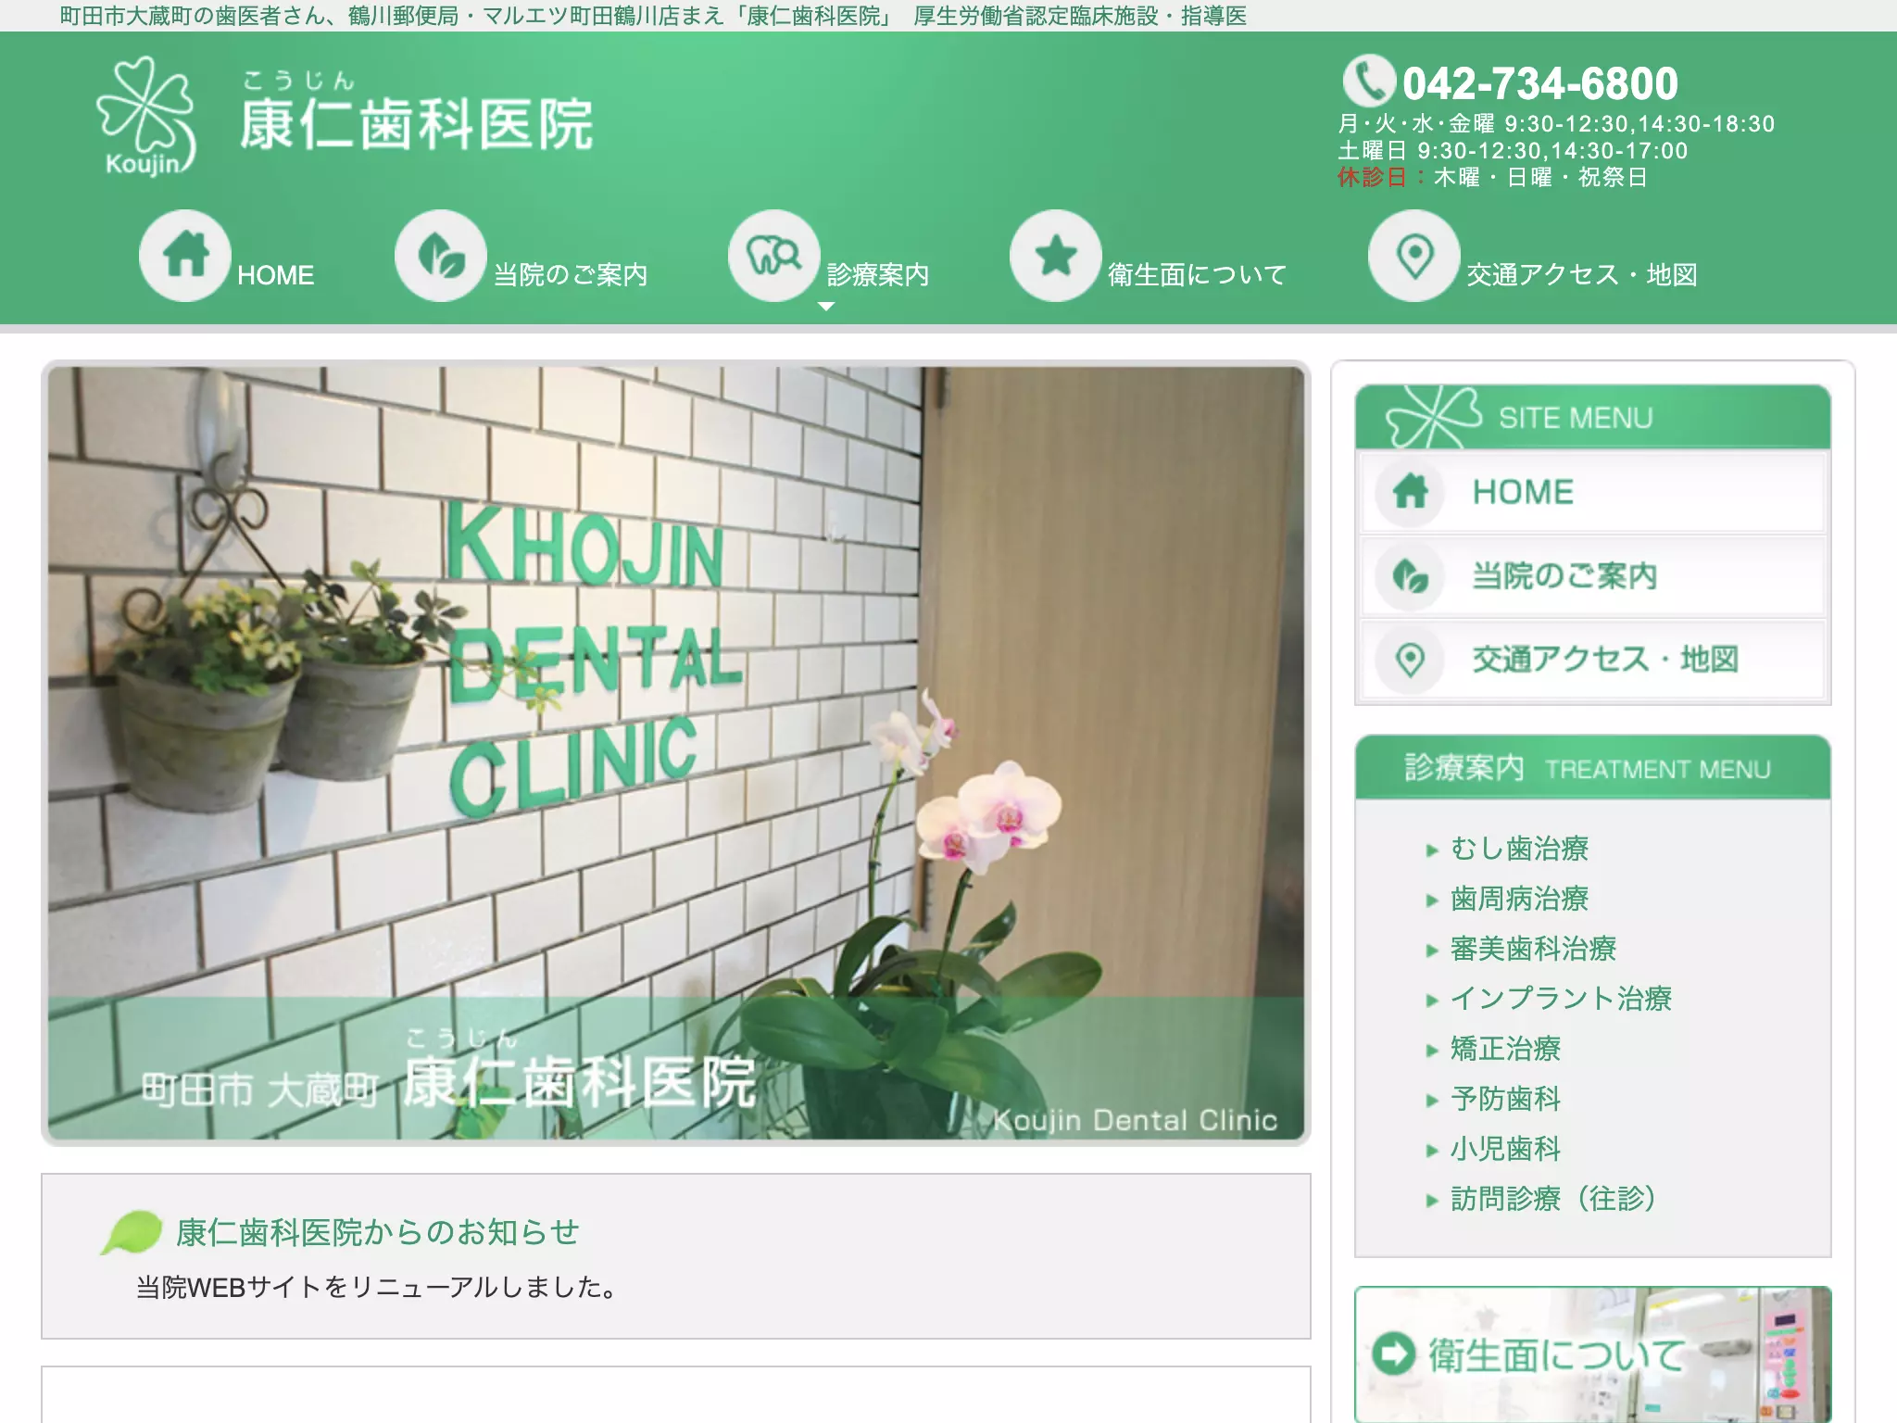Select 交通アクセス・地図 in SITE MENU sidebar

point(1592,660)
